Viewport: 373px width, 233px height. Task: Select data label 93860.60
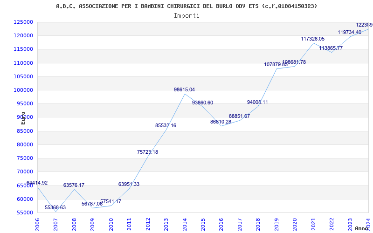coord(203,103)
